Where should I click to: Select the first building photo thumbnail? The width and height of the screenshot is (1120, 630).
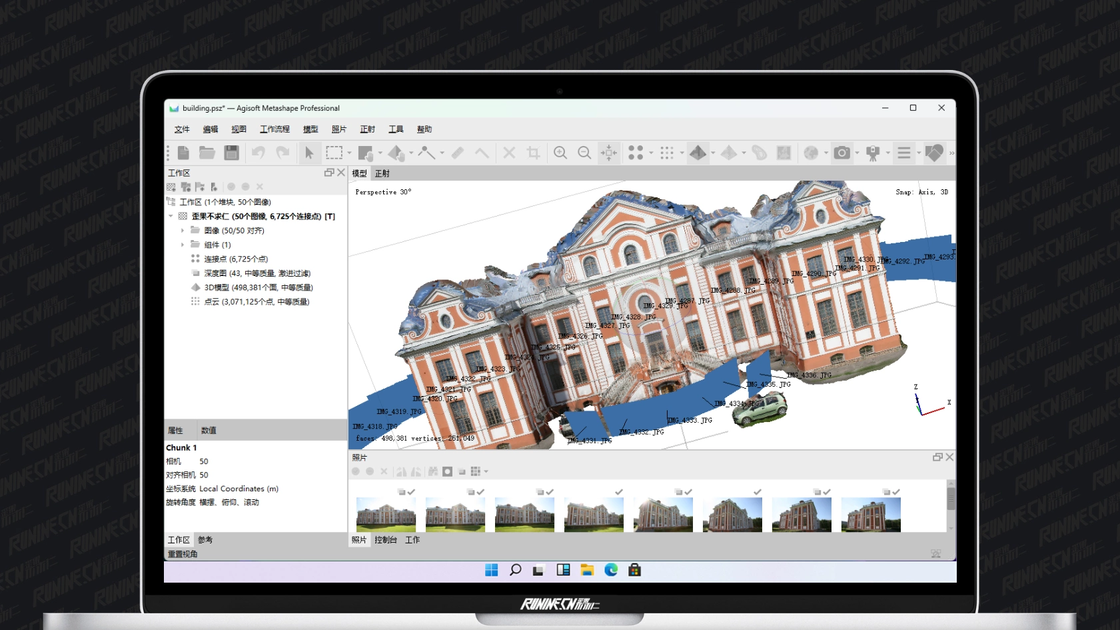[x=386, y=515]
